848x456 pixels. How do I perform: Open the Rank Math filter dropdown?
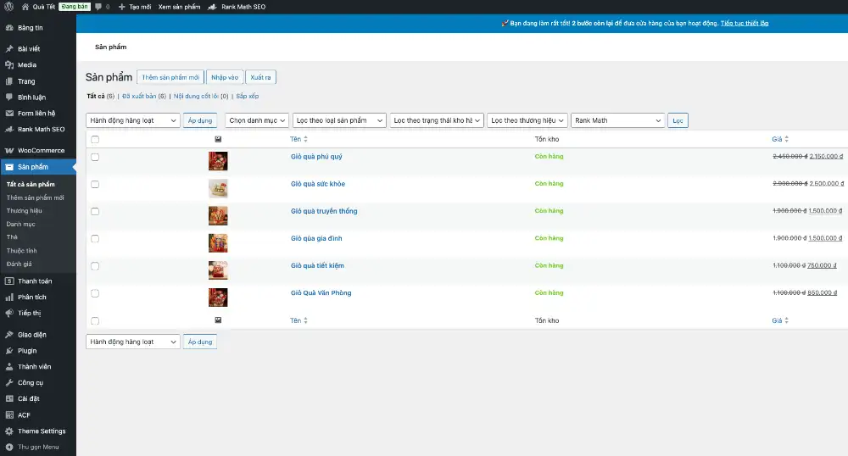pos(618,120)
